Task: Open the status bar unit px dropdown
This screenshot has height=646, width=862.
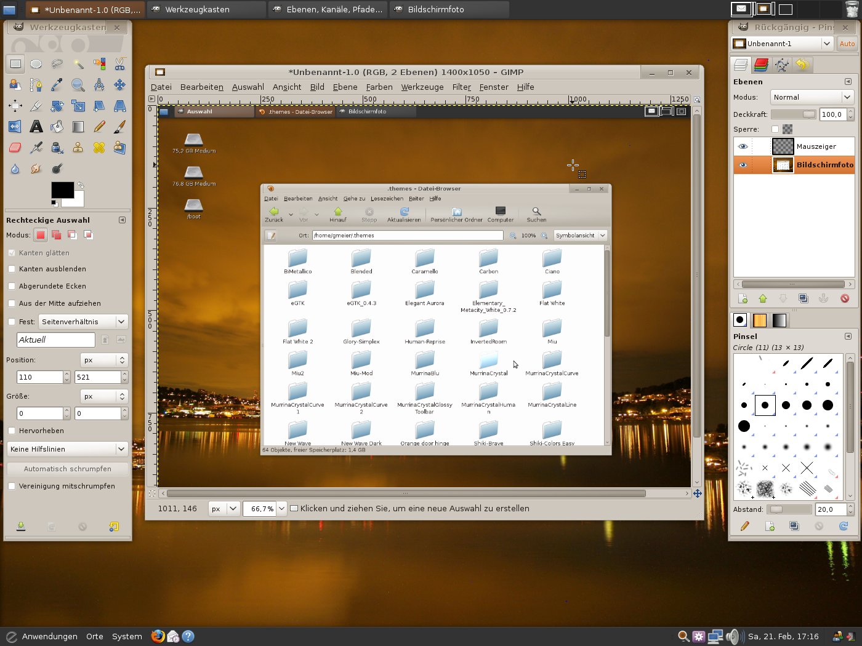Action: click(224, 509)
